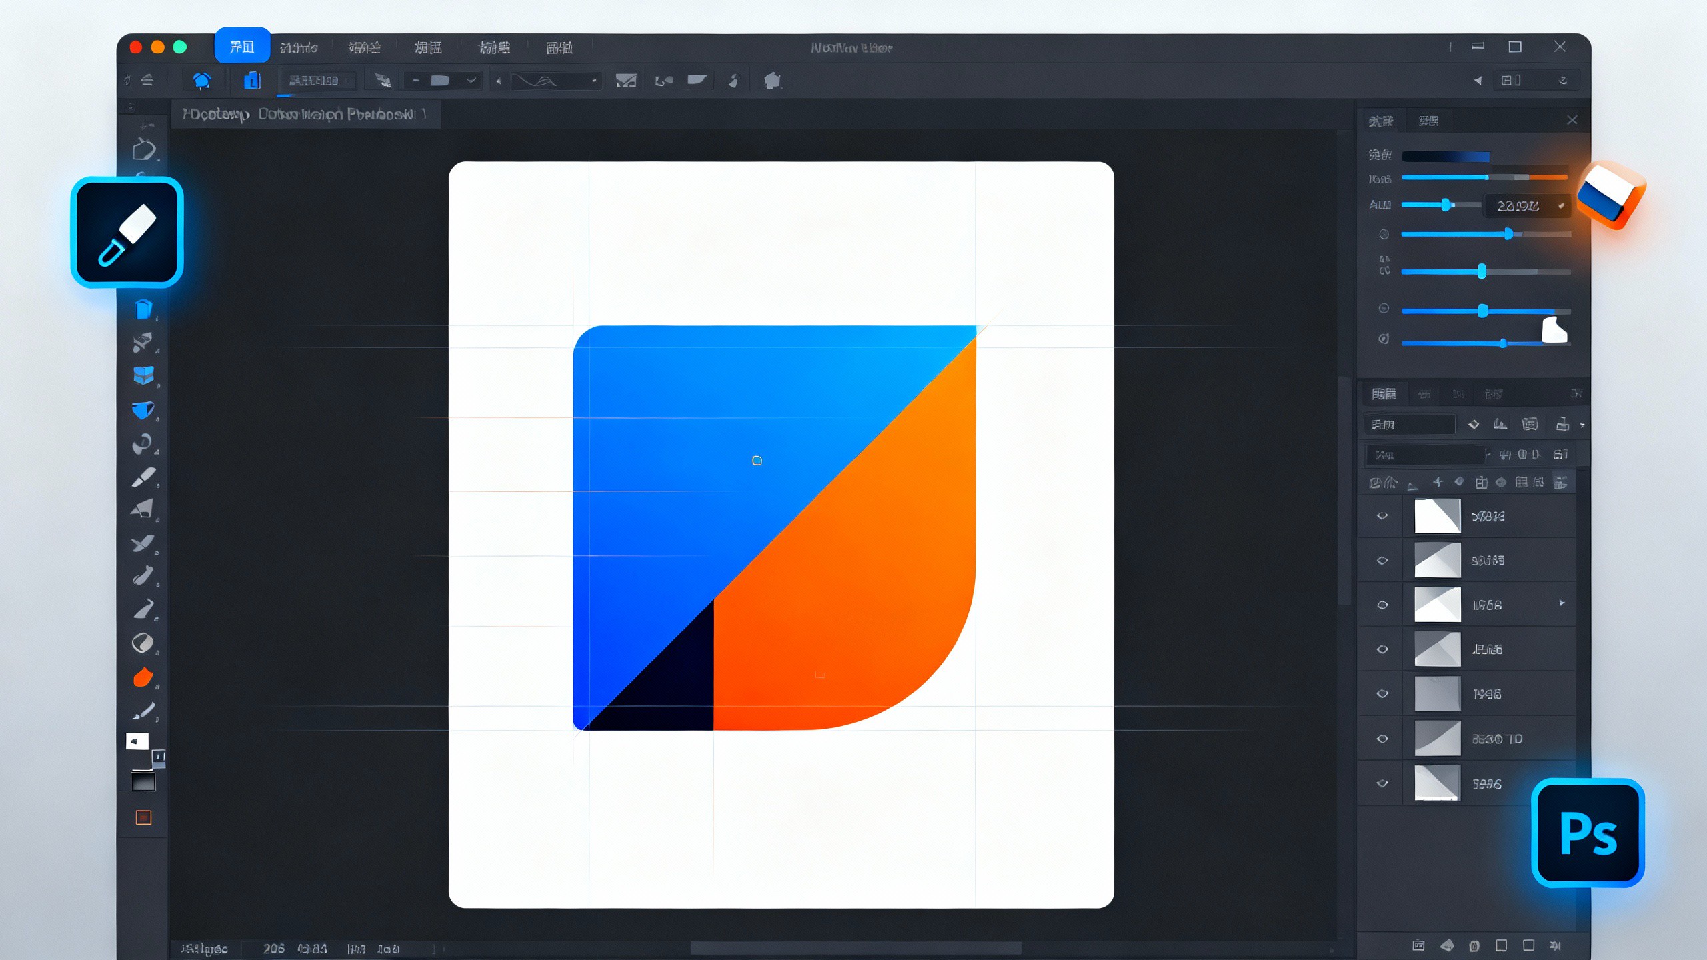Click the highlighted blue button in the top-left corner
This screenshot has width=1707, height=960.
pyautogui.click(x=242, y=47)
